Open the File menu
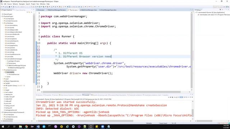Screen dimensions: 230x129 [2, 4]
